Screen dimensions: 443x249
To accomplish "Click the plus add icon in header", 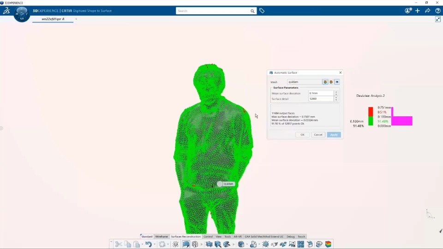I will [x=418, y=11].
